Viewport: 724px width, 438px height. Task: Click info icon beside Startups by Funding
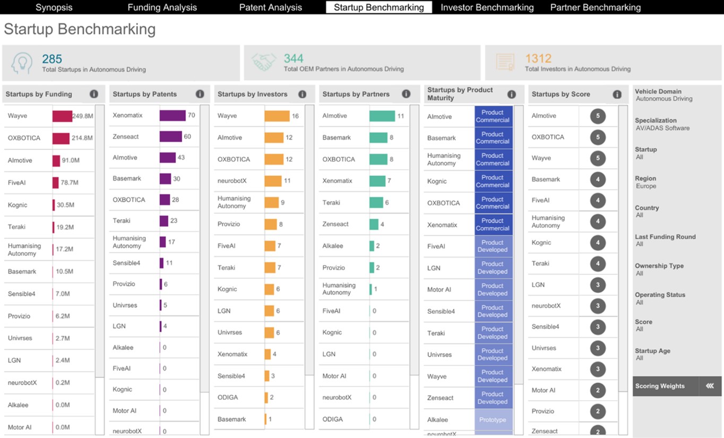click(x=94, y=94)
